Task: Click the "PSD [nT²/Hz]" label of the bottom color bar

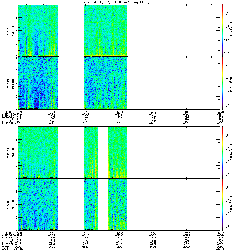Action: (231, 205)
